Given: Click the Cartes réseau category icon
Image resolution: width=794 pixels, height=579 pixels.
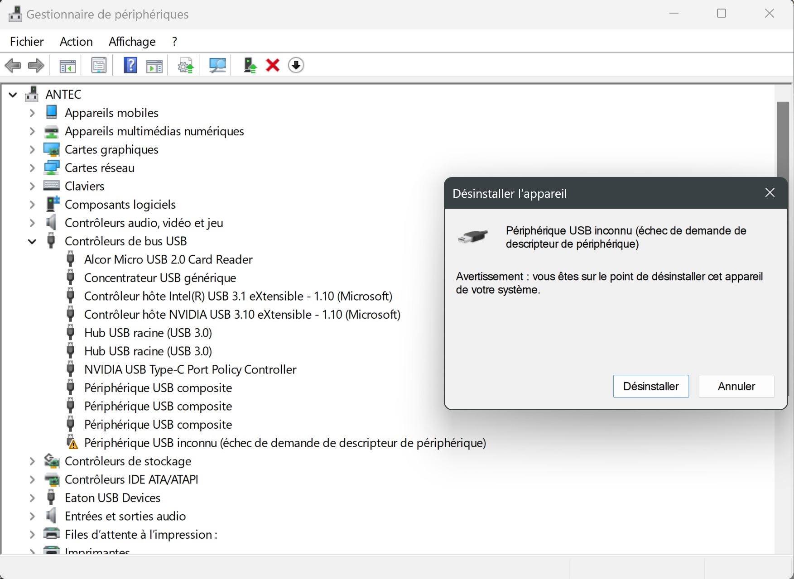Looking at the screenshot, I should coord(52,167).
